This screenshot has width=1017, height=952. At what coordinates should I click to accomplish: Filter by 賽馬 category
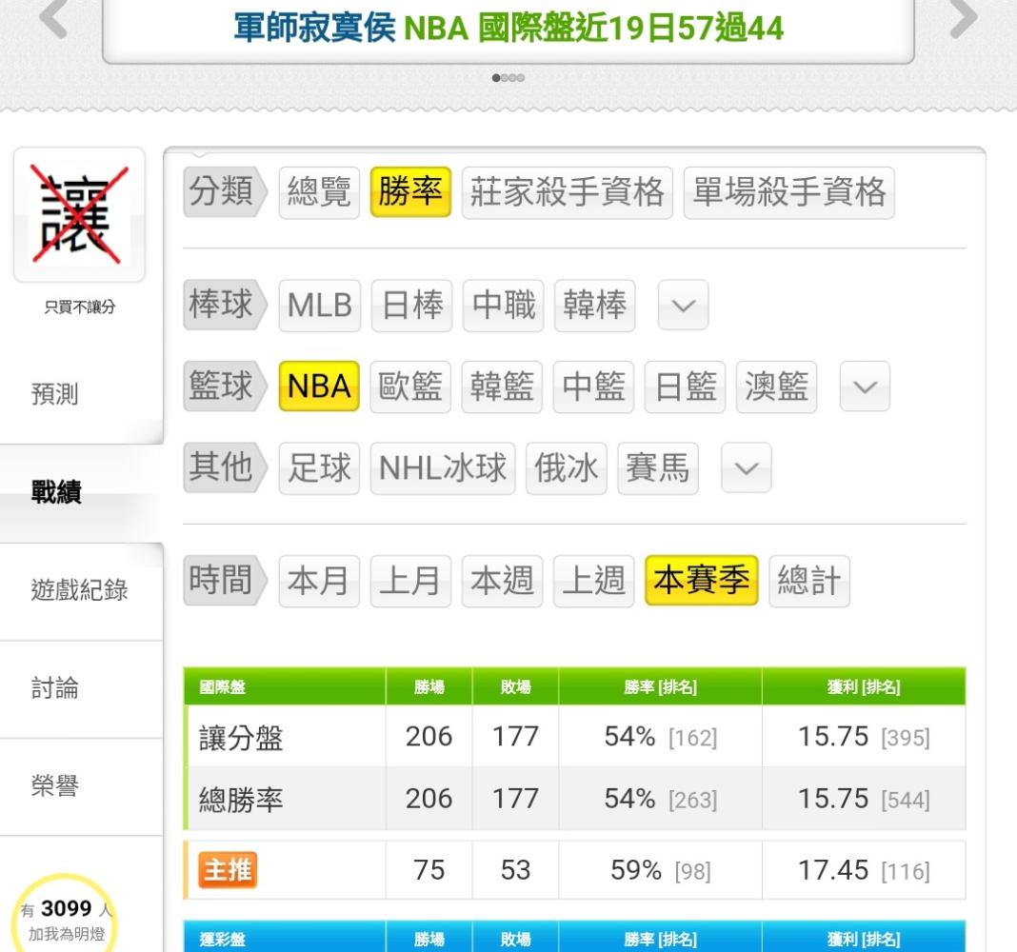pyautogui.click(x=658, y=468)
